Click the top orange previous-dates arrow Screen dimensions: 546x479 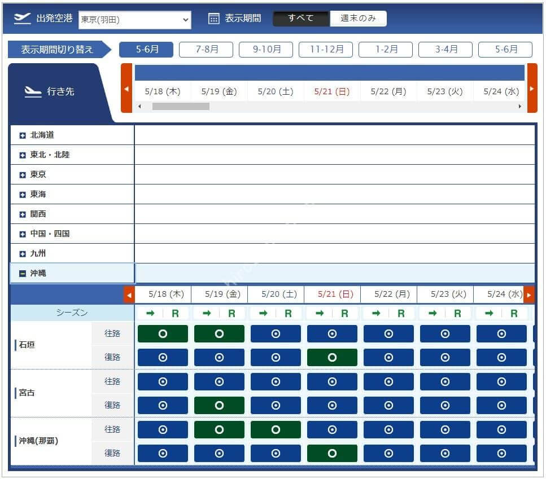pyautogui.click(x=126, y=88)
